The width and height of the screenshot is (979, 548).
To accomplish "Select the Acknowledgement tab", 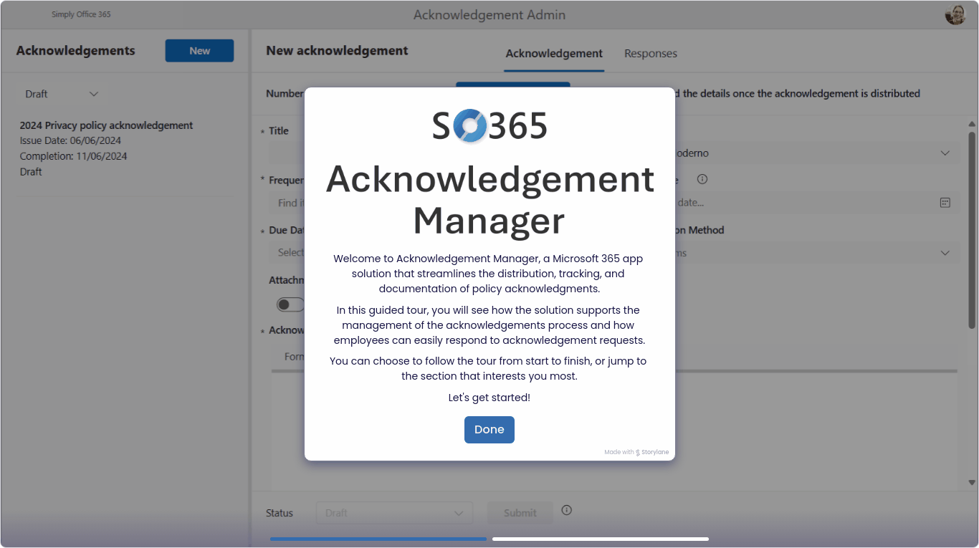I will [x=554, y=54].
